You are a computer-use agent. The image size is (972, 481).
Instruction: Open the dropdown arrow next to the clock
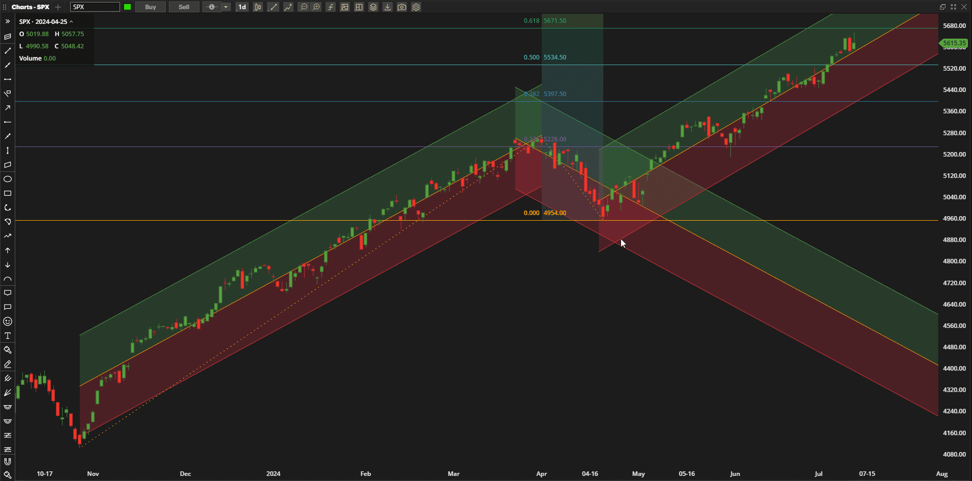click(226, 7)
